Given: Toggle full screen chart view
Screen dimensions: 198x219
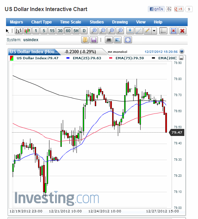Looking at the screenshot, I should tap(128, 40).
